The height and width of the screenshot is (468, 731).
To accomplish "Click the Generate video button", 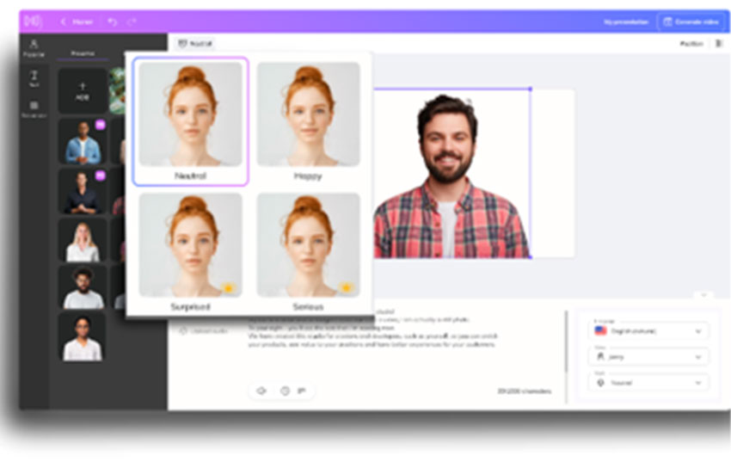I will (x=691, y=22).
